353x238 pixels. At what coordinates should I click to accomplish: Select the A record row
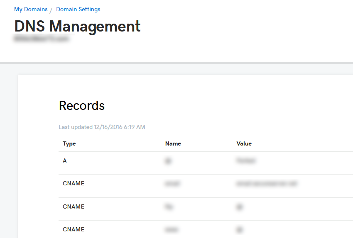click(x=206, y=163)
